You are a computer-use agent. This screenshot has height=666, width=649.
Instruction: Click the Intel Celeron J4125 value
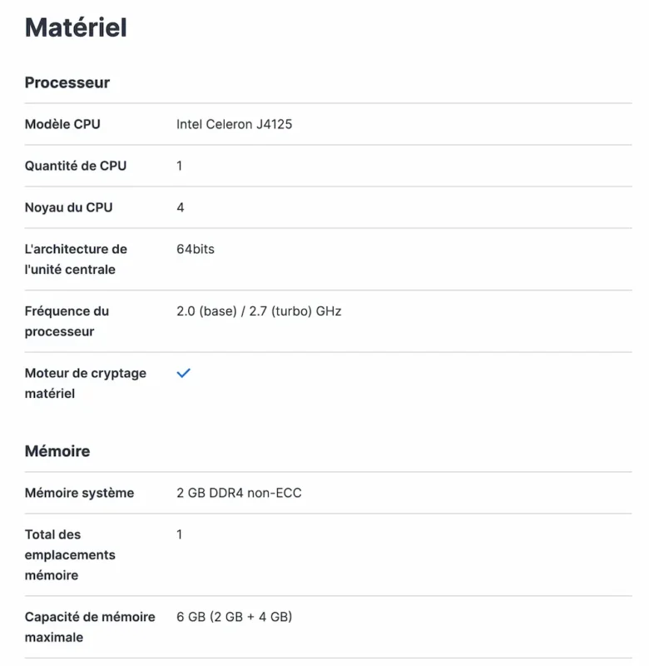234,124
